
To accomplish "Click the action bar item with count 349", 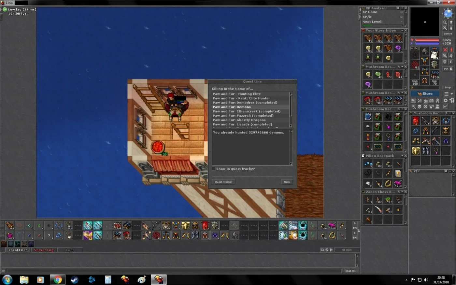I will [x=10, y=225].
